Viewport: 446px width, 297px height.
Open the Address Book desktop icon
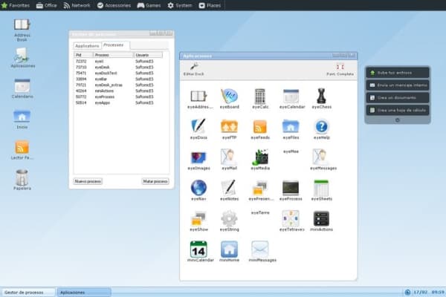click(x=22, y=27)
